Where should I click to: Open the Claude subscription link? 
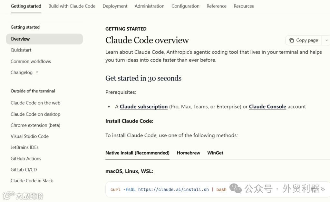point(144,107)
